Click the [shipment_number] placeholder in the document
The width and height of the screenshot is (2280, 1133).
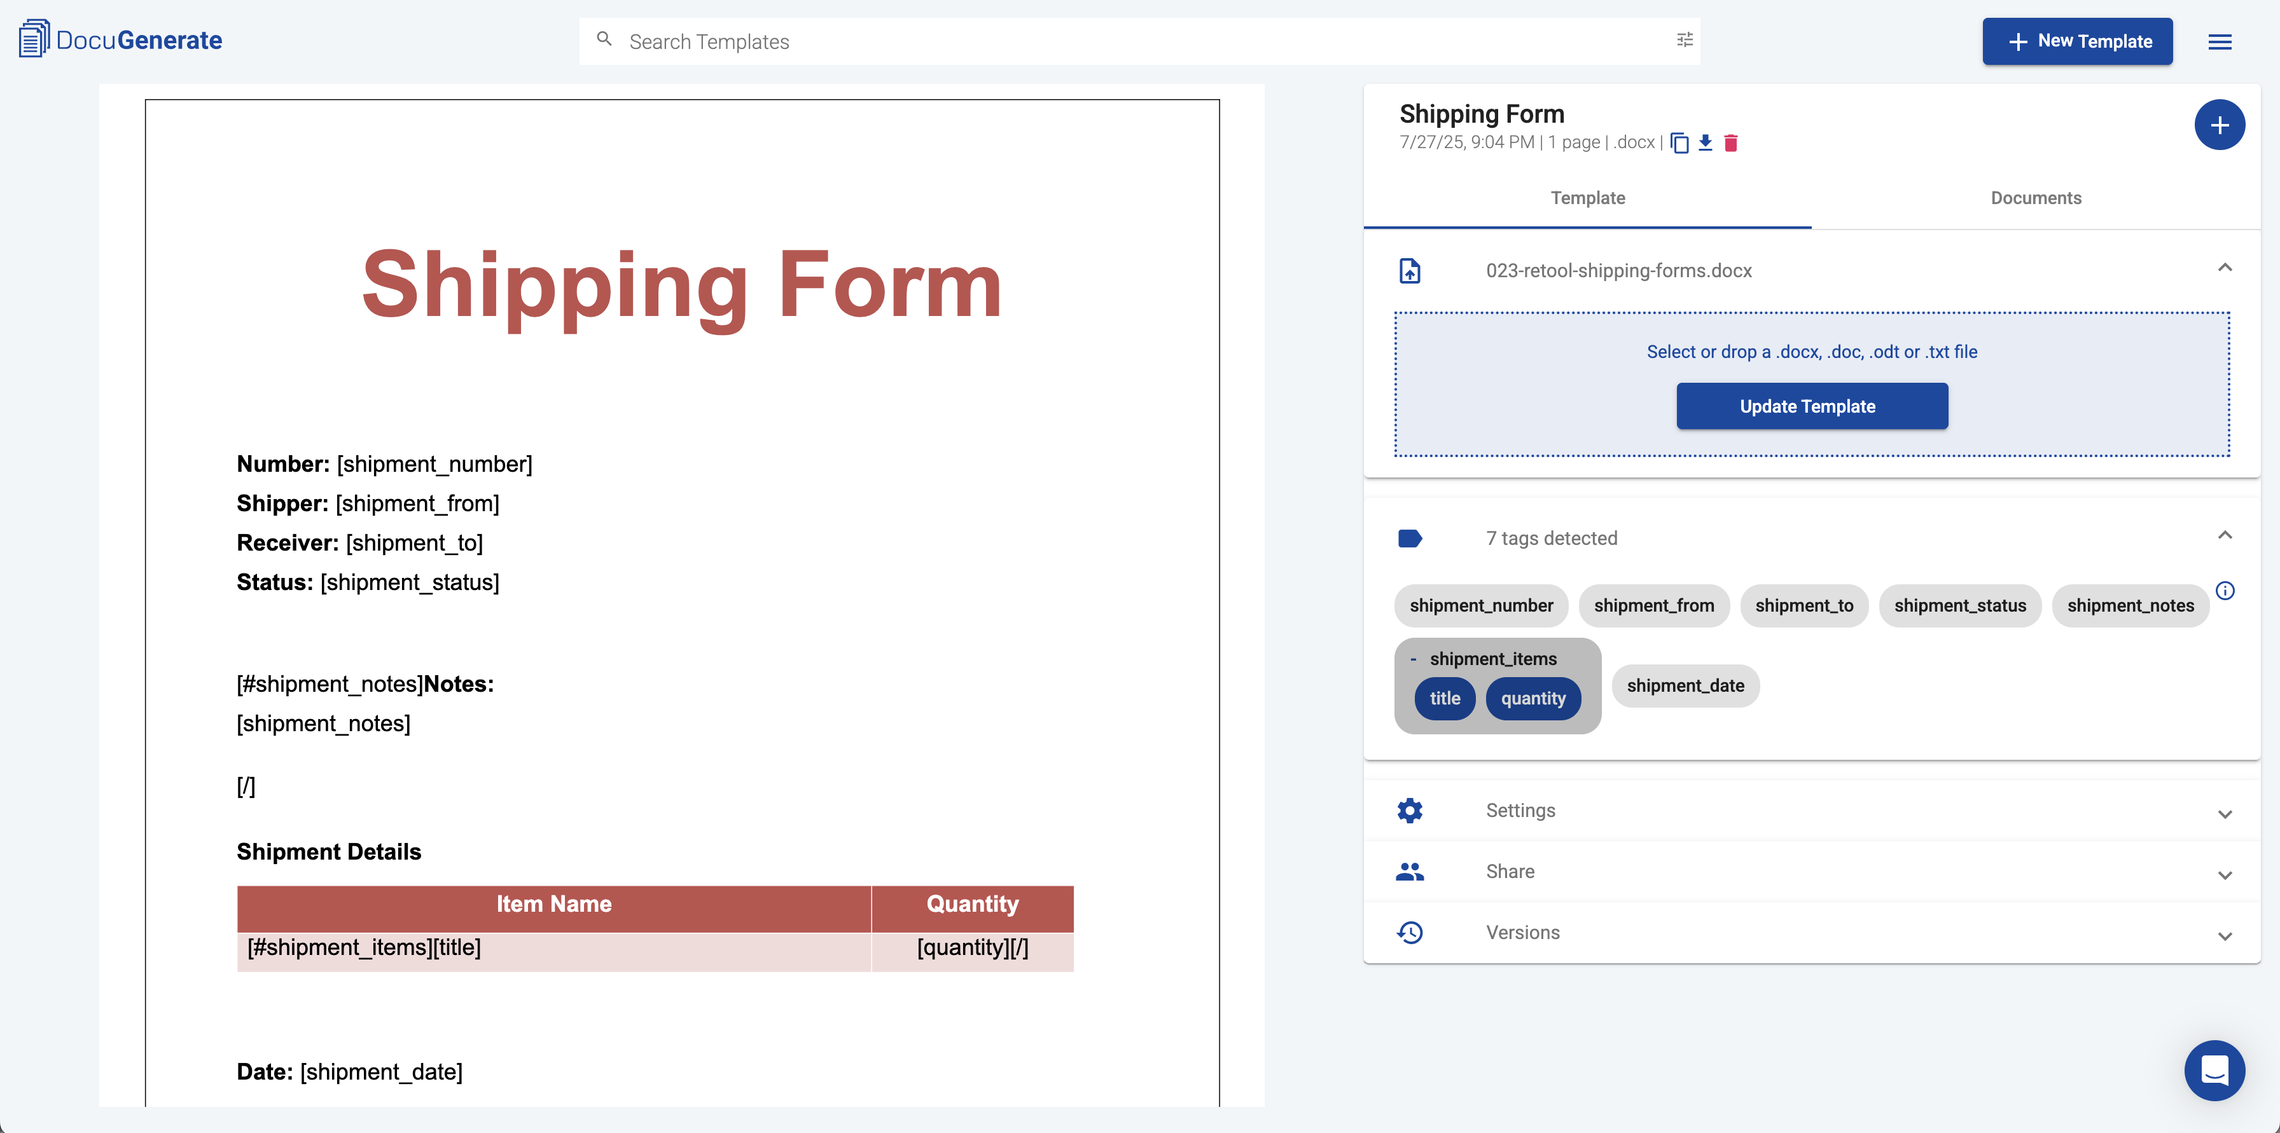tap(434, 464)
